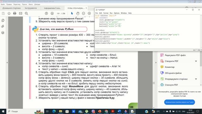Open Файл menu in Acrobat
This screenshot has width=202, height=114.
(x=3, y=4)
